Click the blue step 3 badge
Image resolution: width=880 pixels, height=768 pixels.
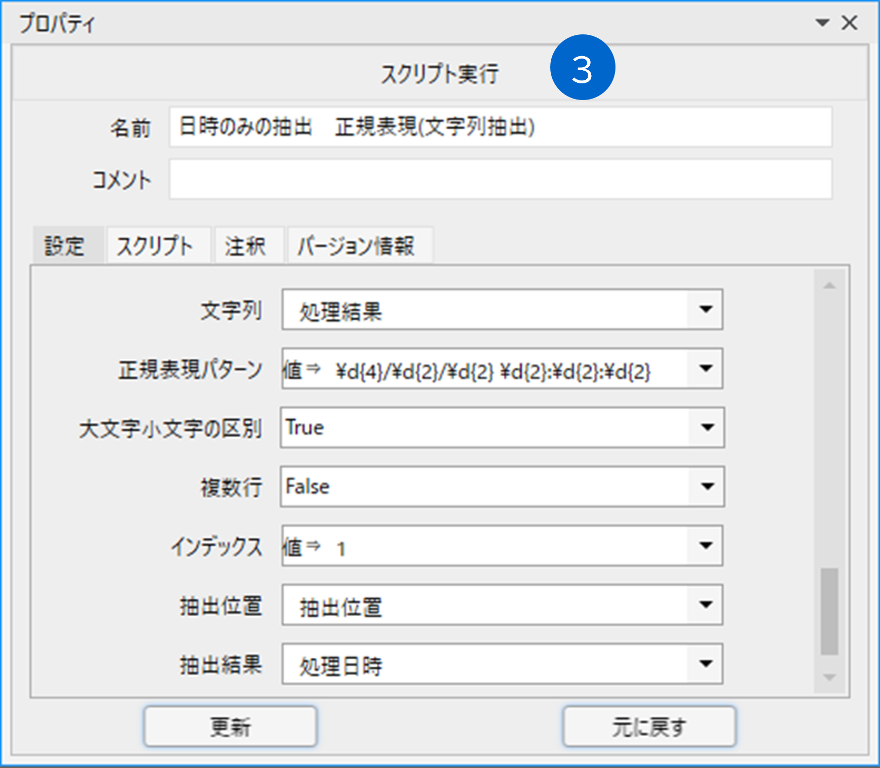click(582, 68)
